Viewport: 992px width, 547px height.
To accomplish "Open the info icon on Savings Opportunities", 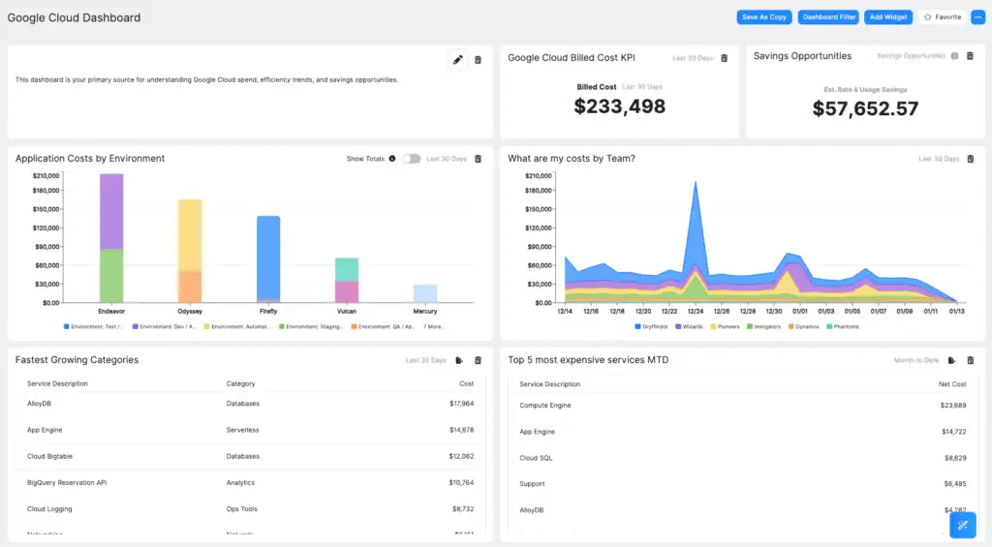I will 955,56.
